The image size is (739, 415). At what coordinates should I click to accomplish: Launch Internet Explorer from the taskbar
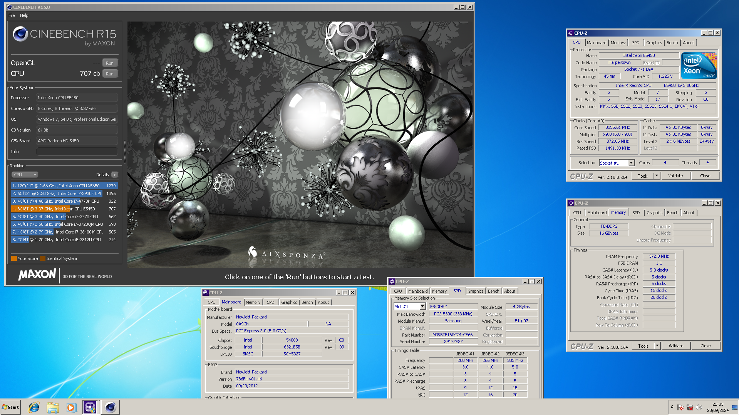(x=34, y=407)
